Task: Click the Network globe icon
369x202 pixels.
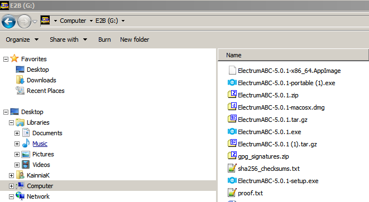Action: (20, 196)
